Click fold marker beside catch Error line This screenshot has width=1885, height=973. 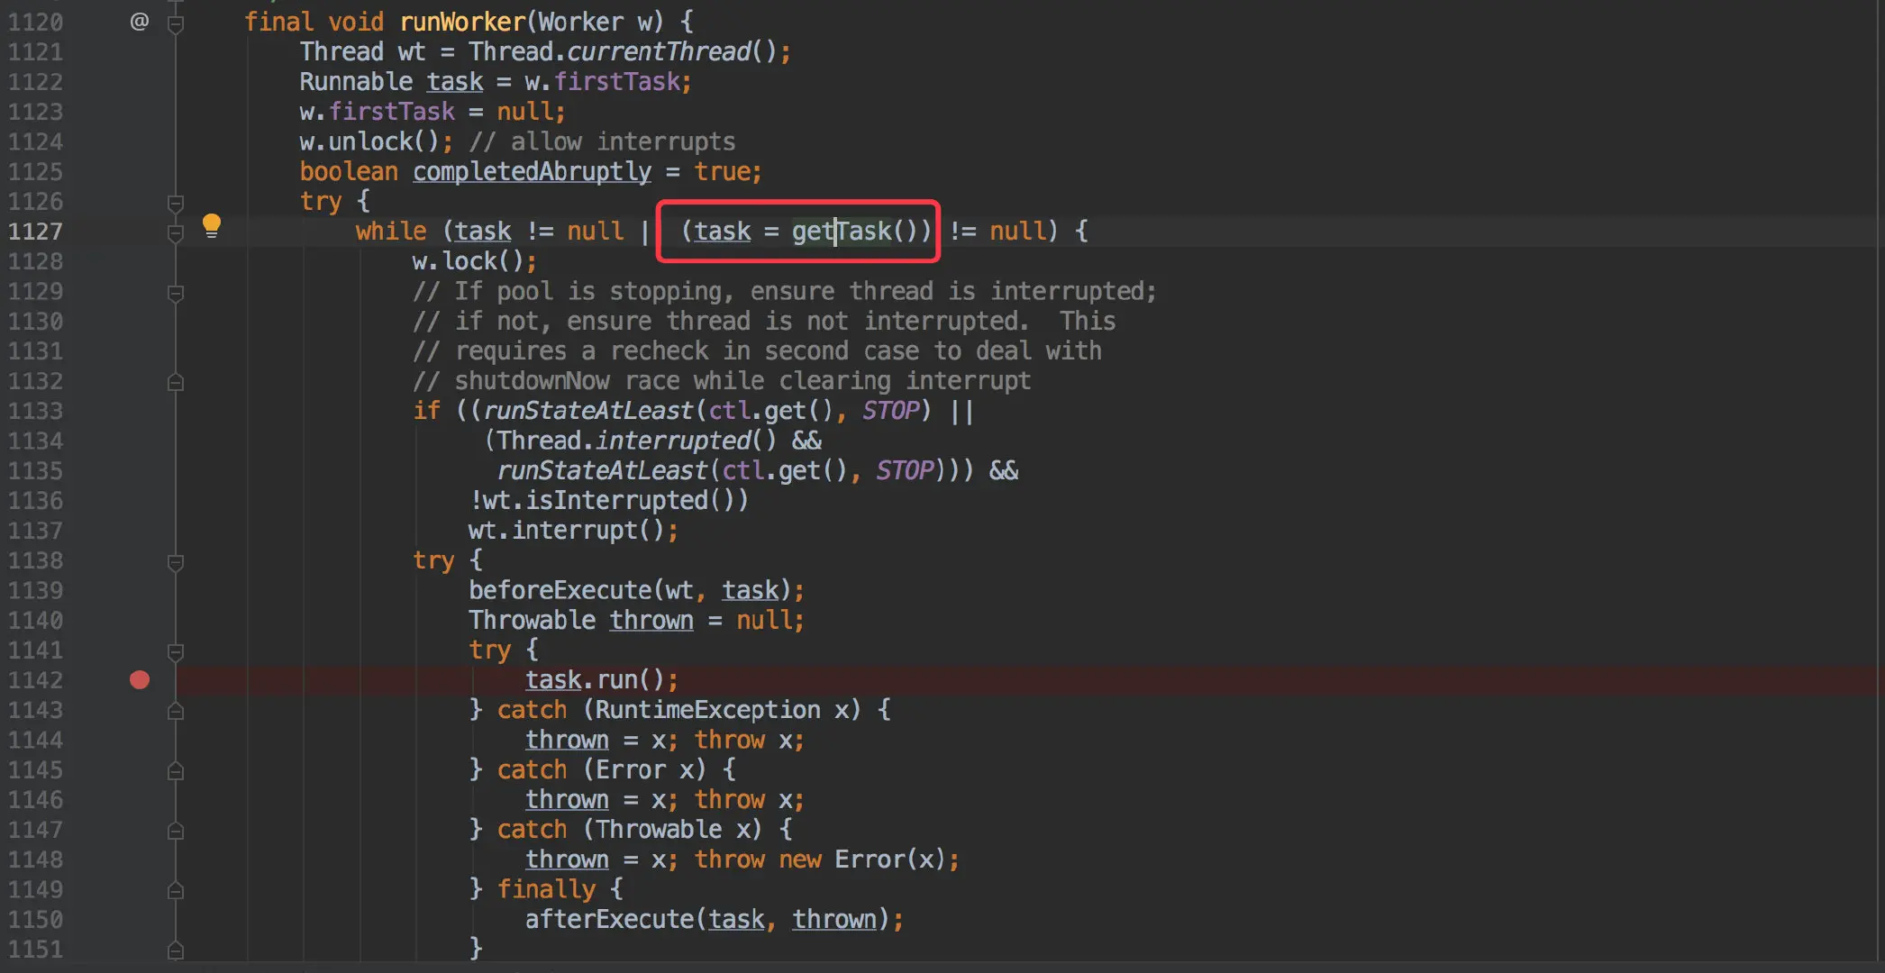[x=176, y=771]
